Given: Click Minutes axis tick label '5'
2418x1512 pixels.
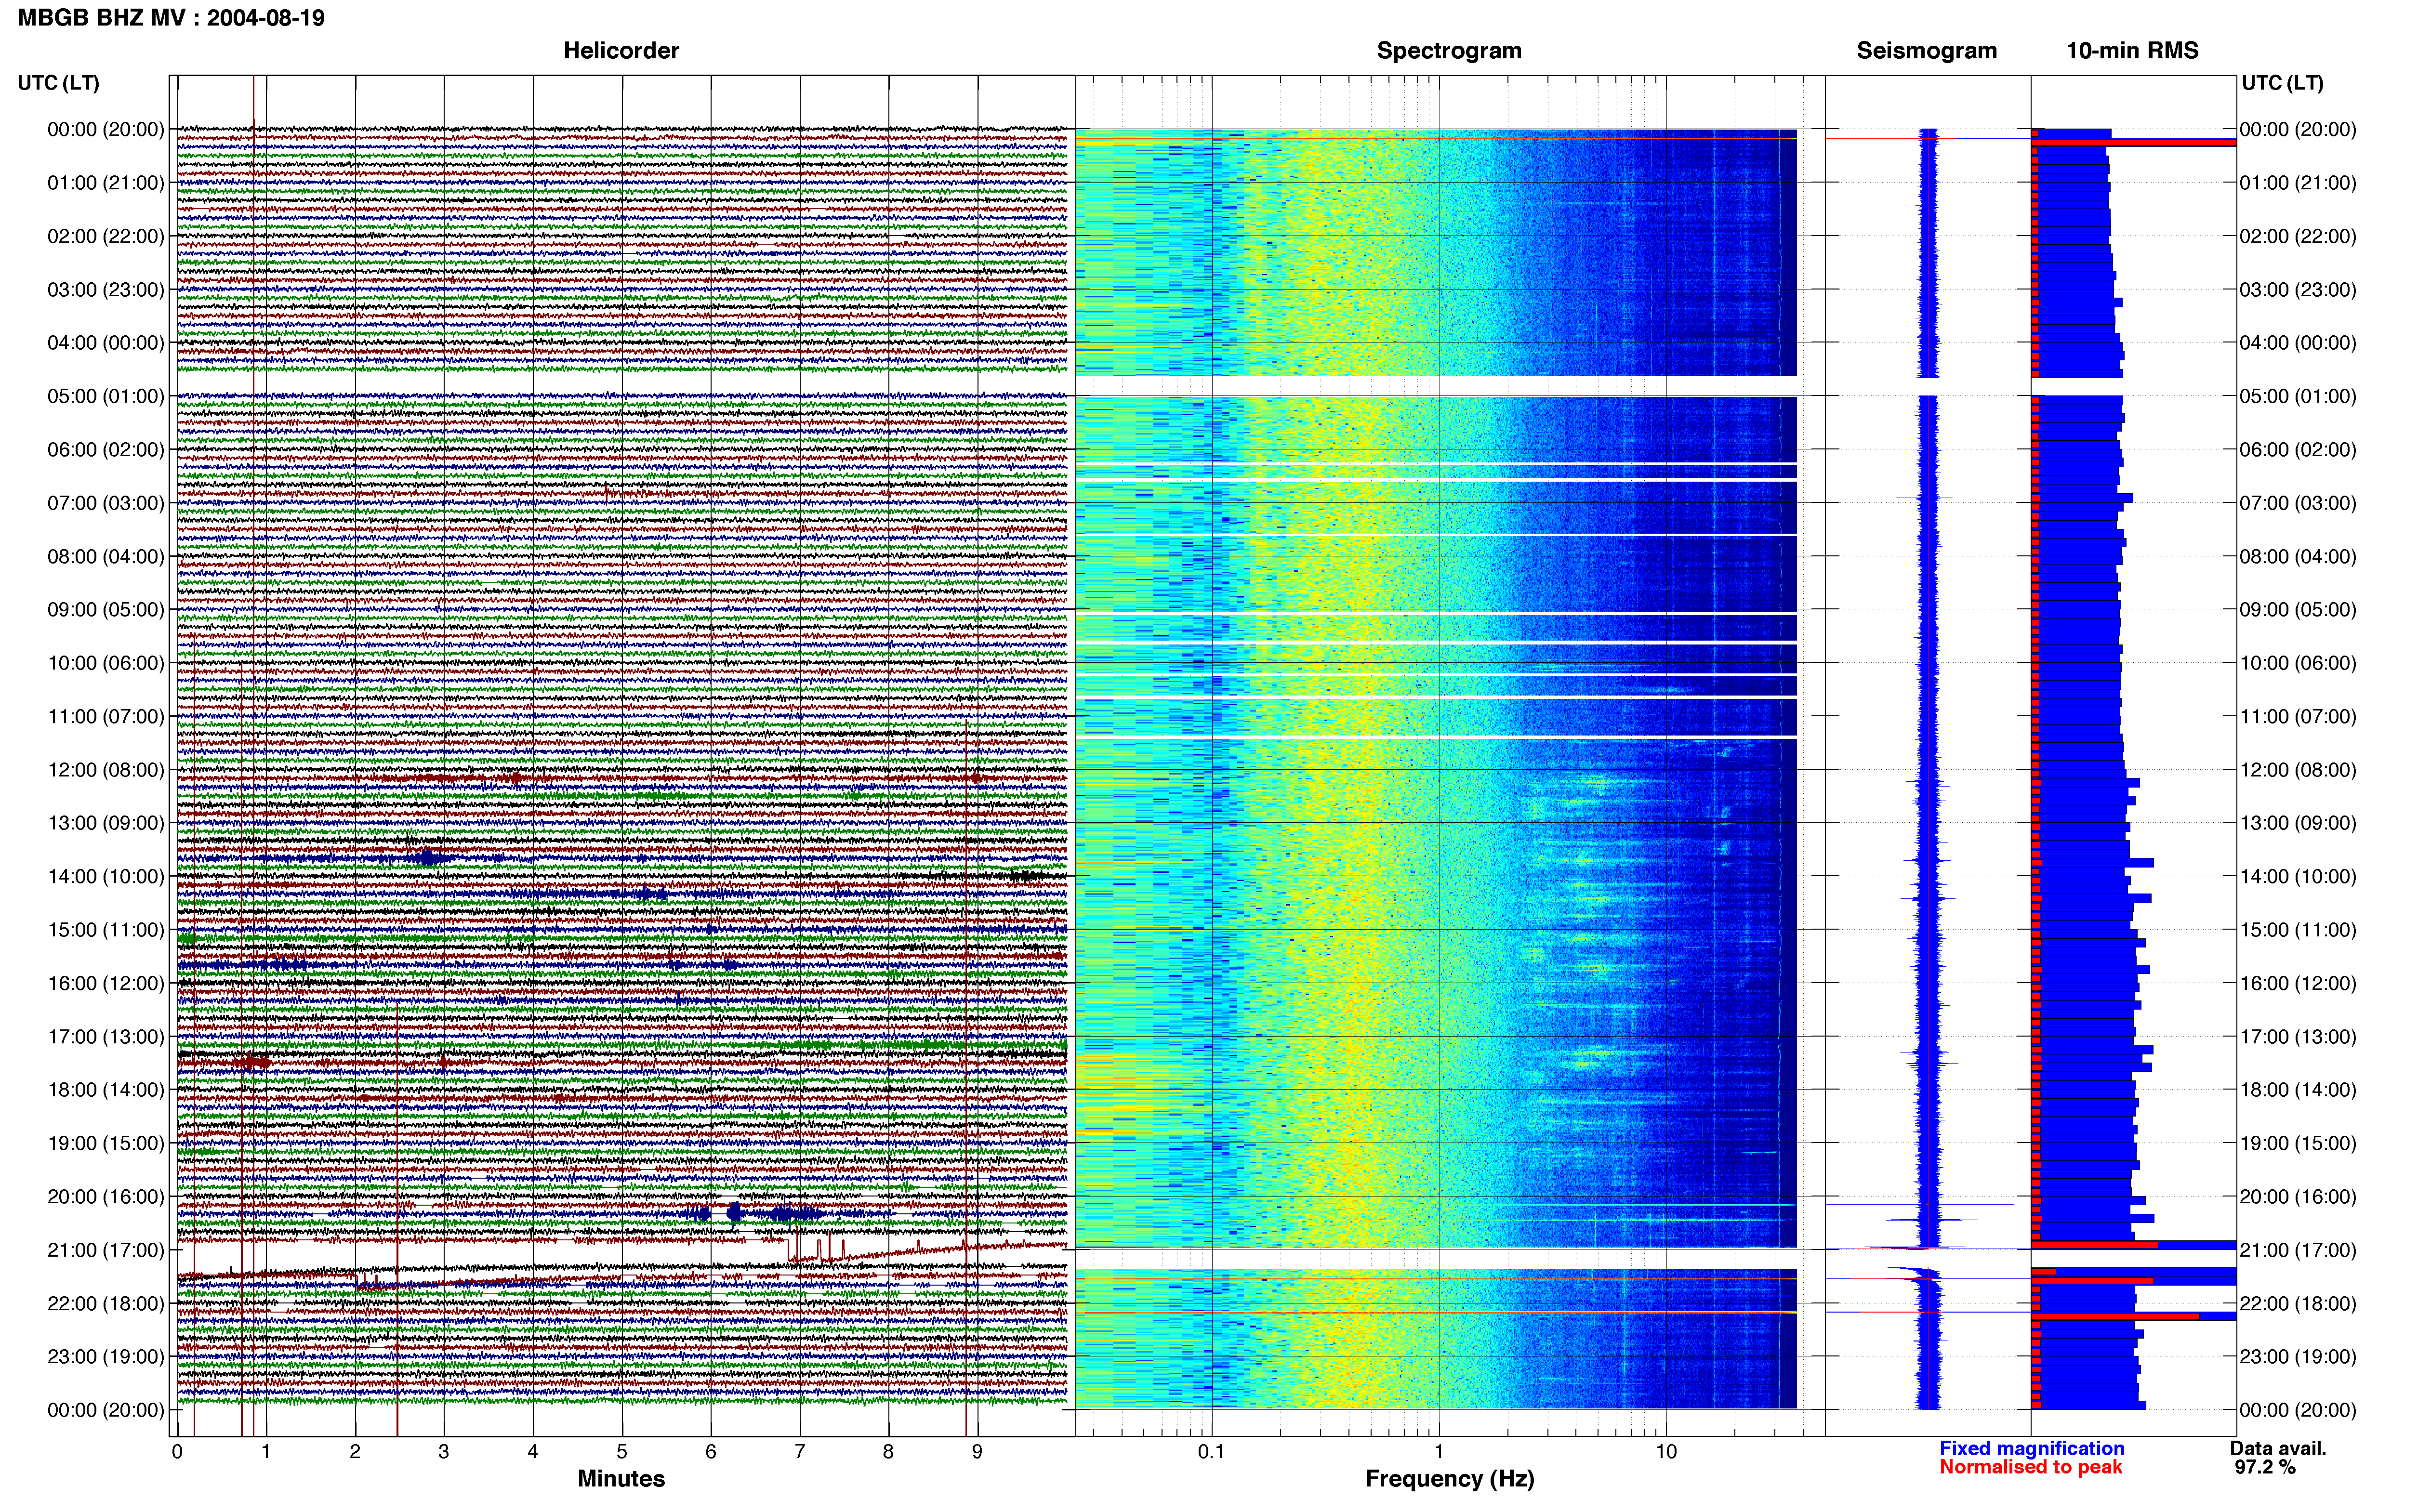Looking at the screenshot, I should coord(622,1452).
